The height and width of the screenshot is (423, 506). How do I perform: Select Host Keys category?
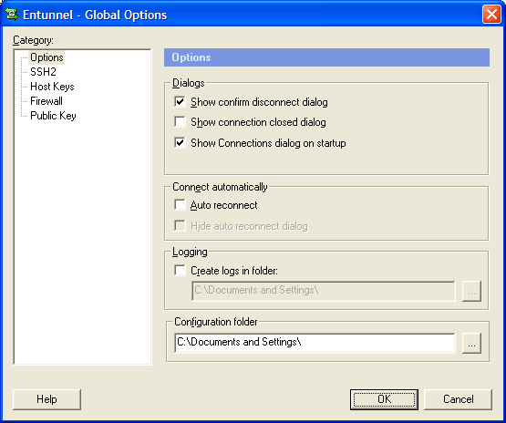52,87
